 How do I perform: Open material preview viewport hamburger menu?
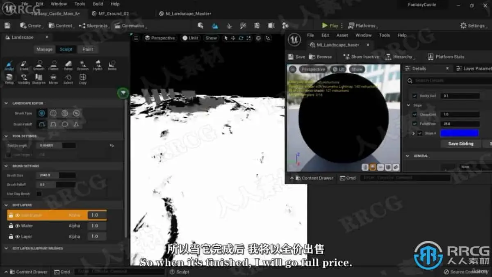(x=292, y=69)
